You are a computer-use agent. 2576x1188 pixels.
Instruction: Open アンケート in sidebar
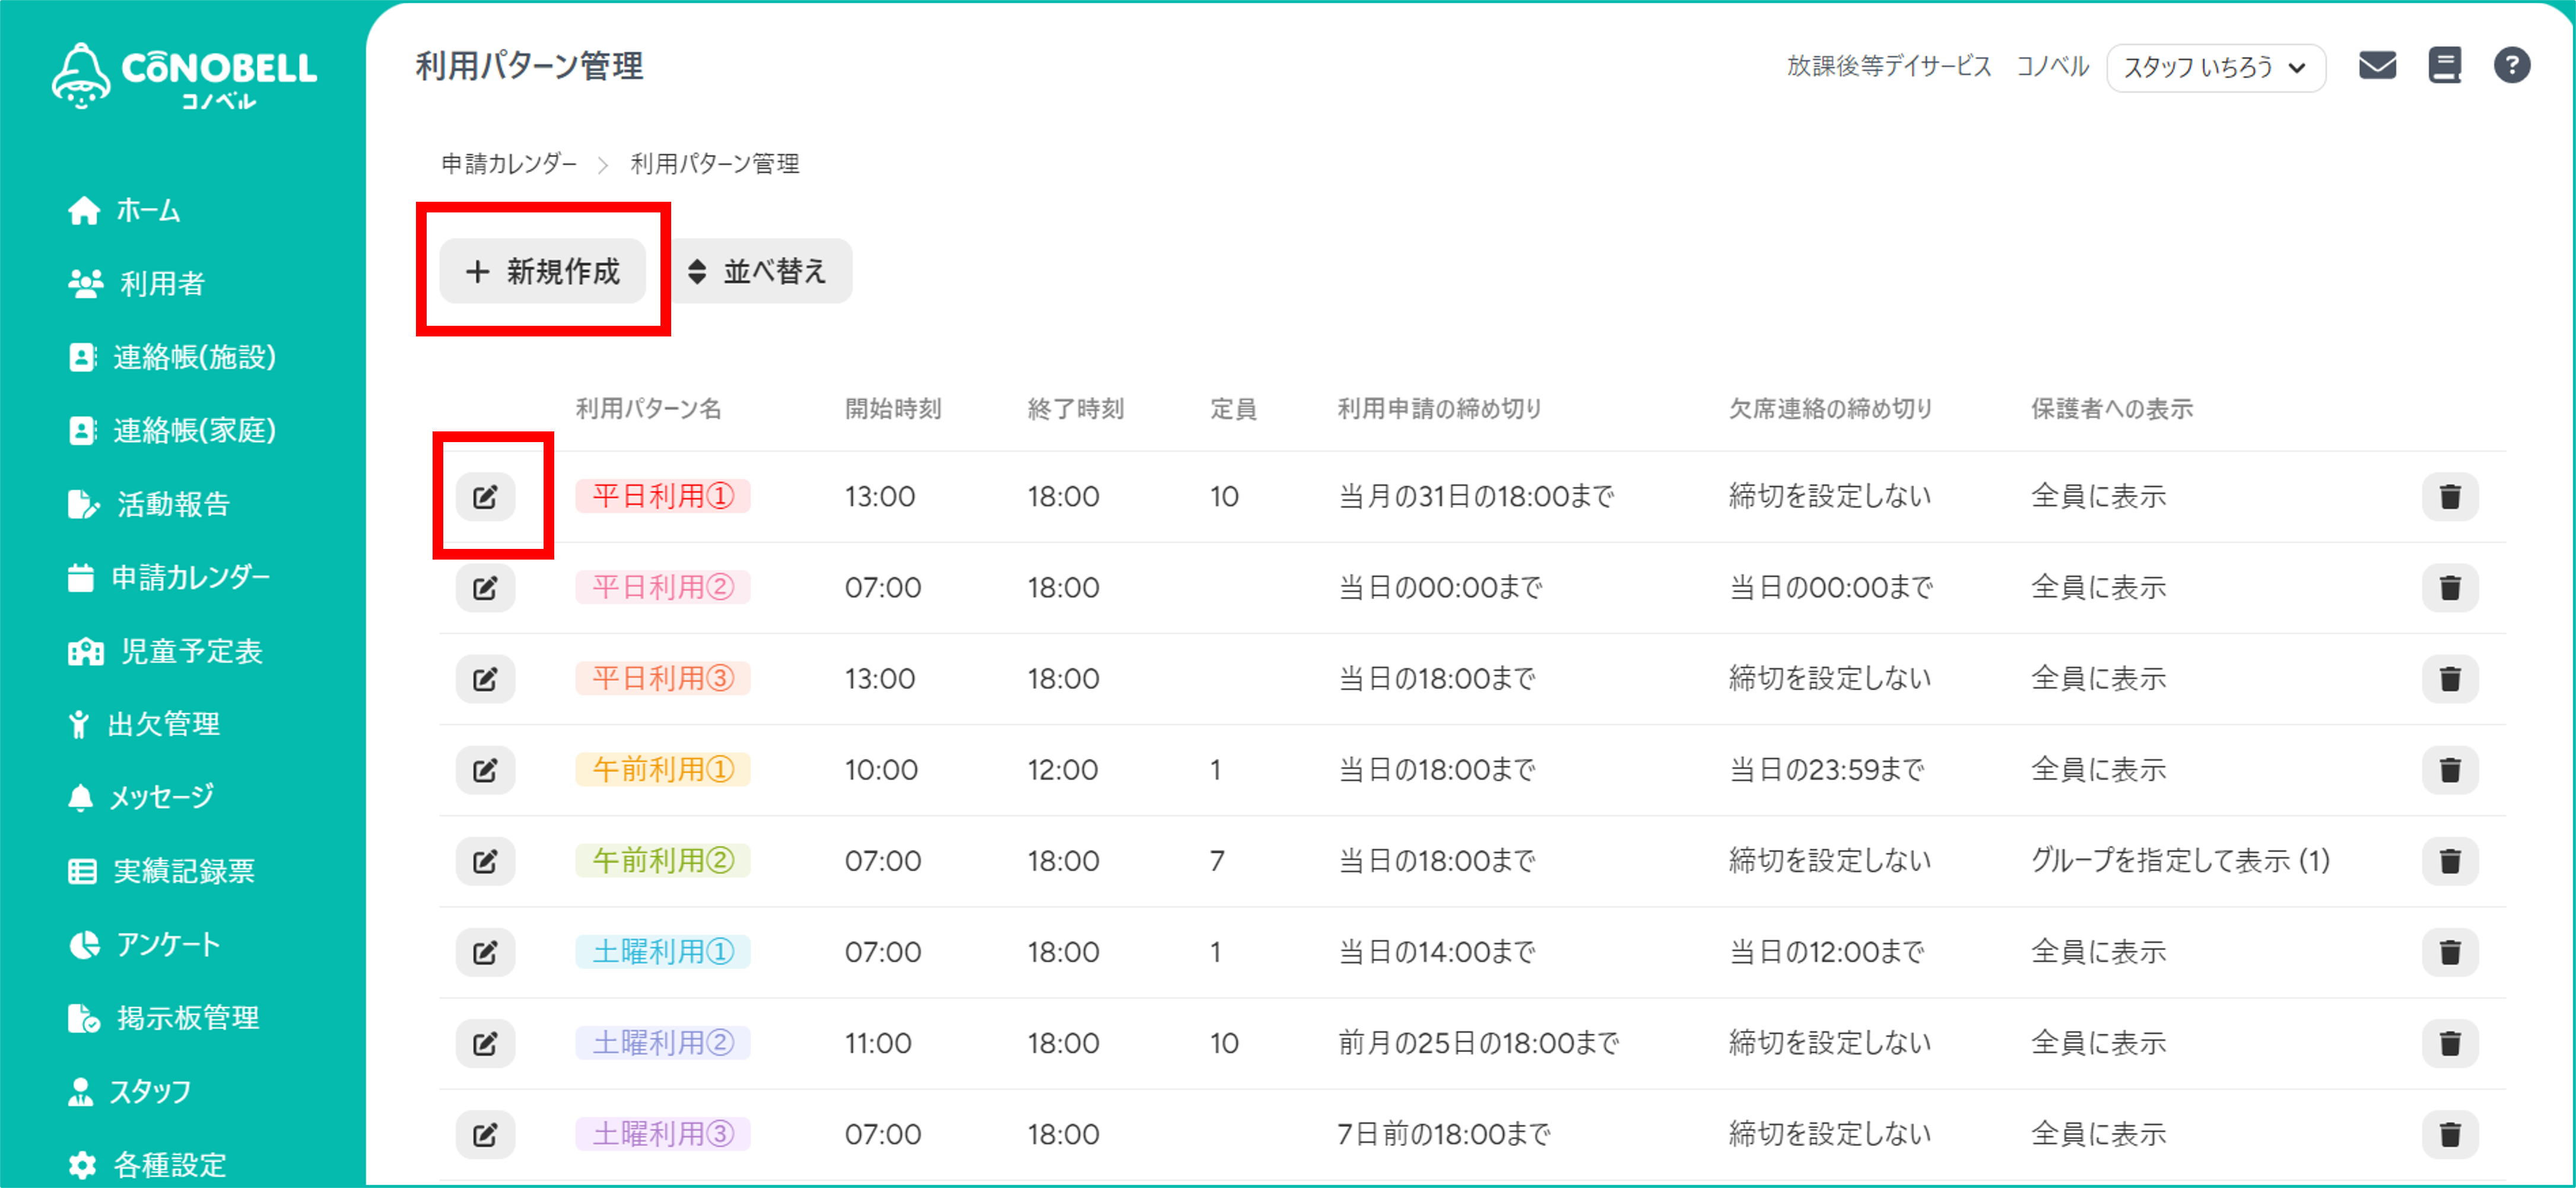pos(144,944)
